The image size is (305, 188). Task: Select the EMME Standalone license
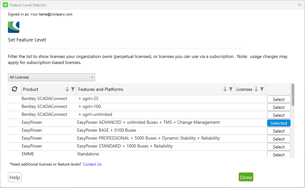[279, 155]
